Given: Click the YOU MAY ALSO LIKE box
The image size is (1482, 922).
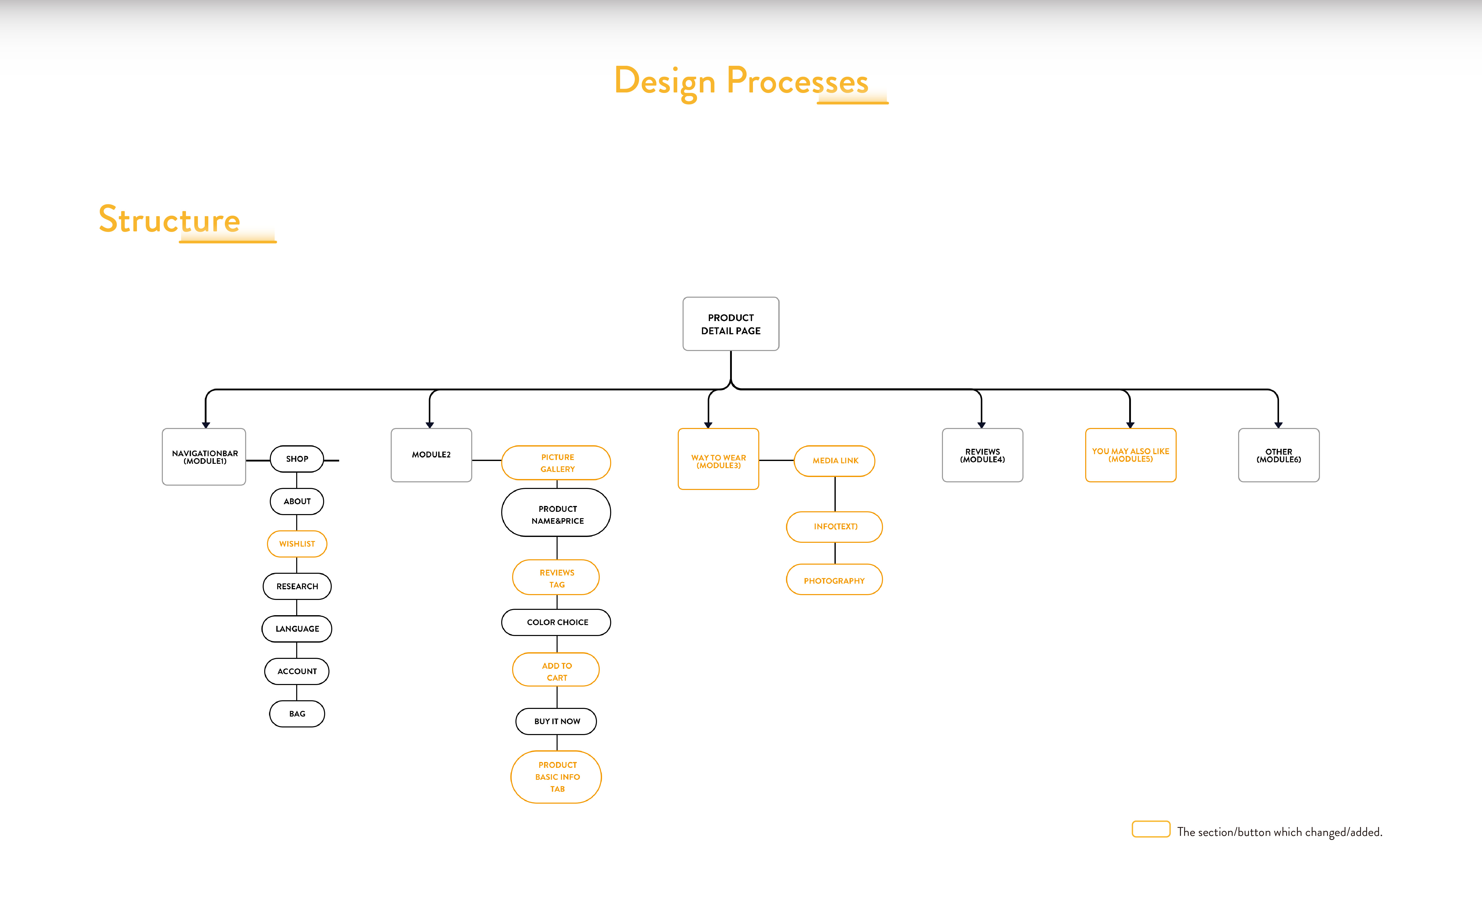Looking at the screenshot, I should point(1130,455).
